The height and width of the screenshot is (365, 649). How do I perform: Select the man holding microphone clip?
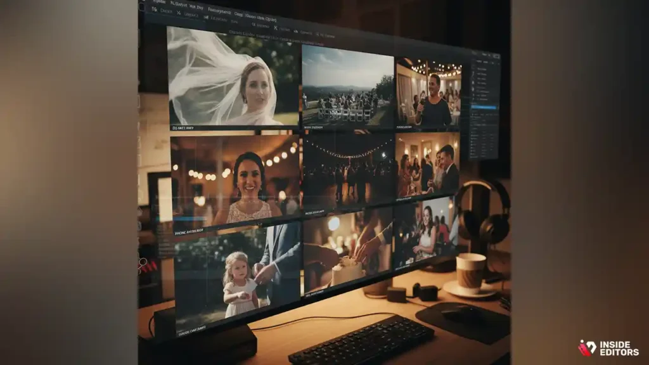(x=429, y=93)
